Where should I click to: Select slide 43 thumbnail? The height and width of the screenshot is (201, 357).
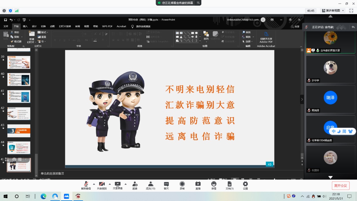pos(19,131)
